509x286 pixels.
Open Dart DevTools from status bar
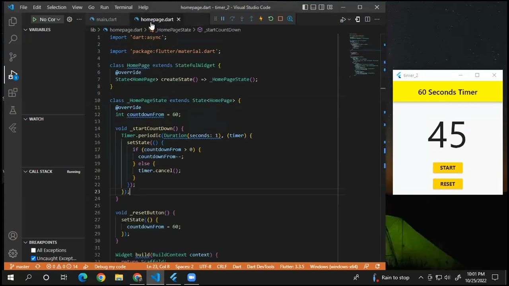[x=260, y=267]
